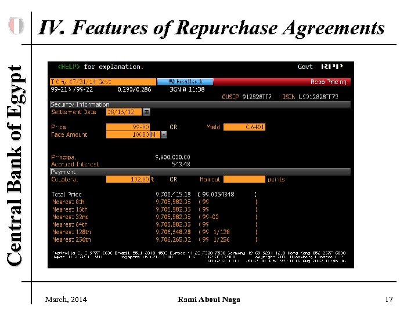Select the CUSIP value 912828TF7

pos(257,97)
